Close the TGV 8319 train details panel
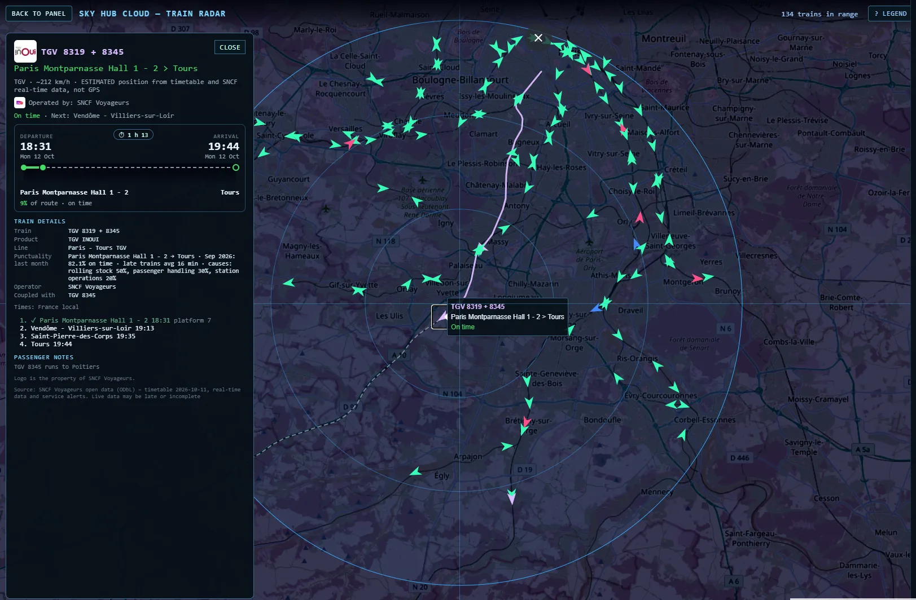This screenshot has height=600, width=916. pos(230,47)
